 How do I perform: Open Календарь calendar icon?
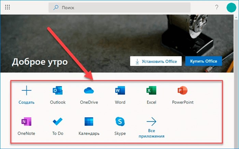pyautogui.click(x=89, y=121)
